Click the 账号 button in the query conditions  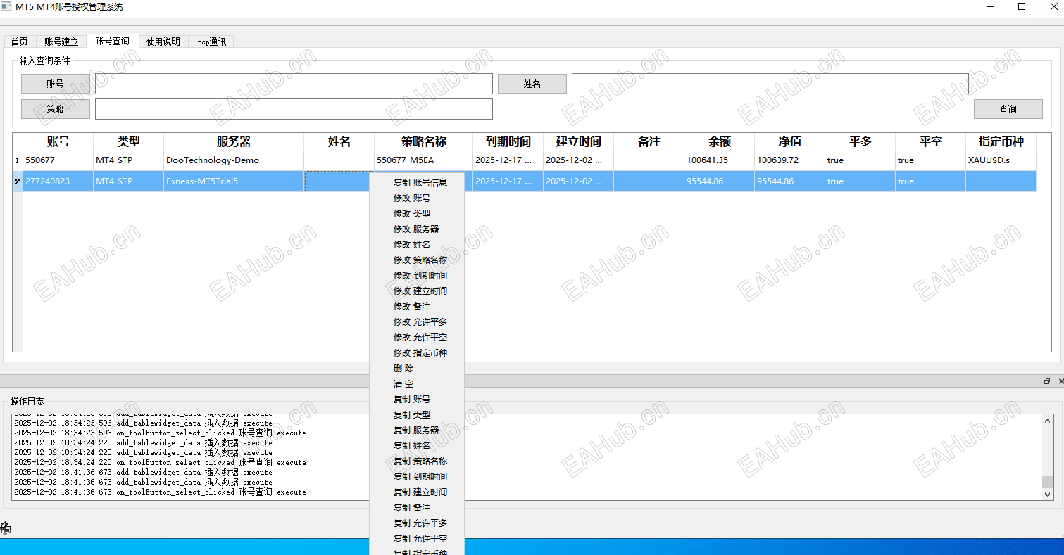(56, 84)
